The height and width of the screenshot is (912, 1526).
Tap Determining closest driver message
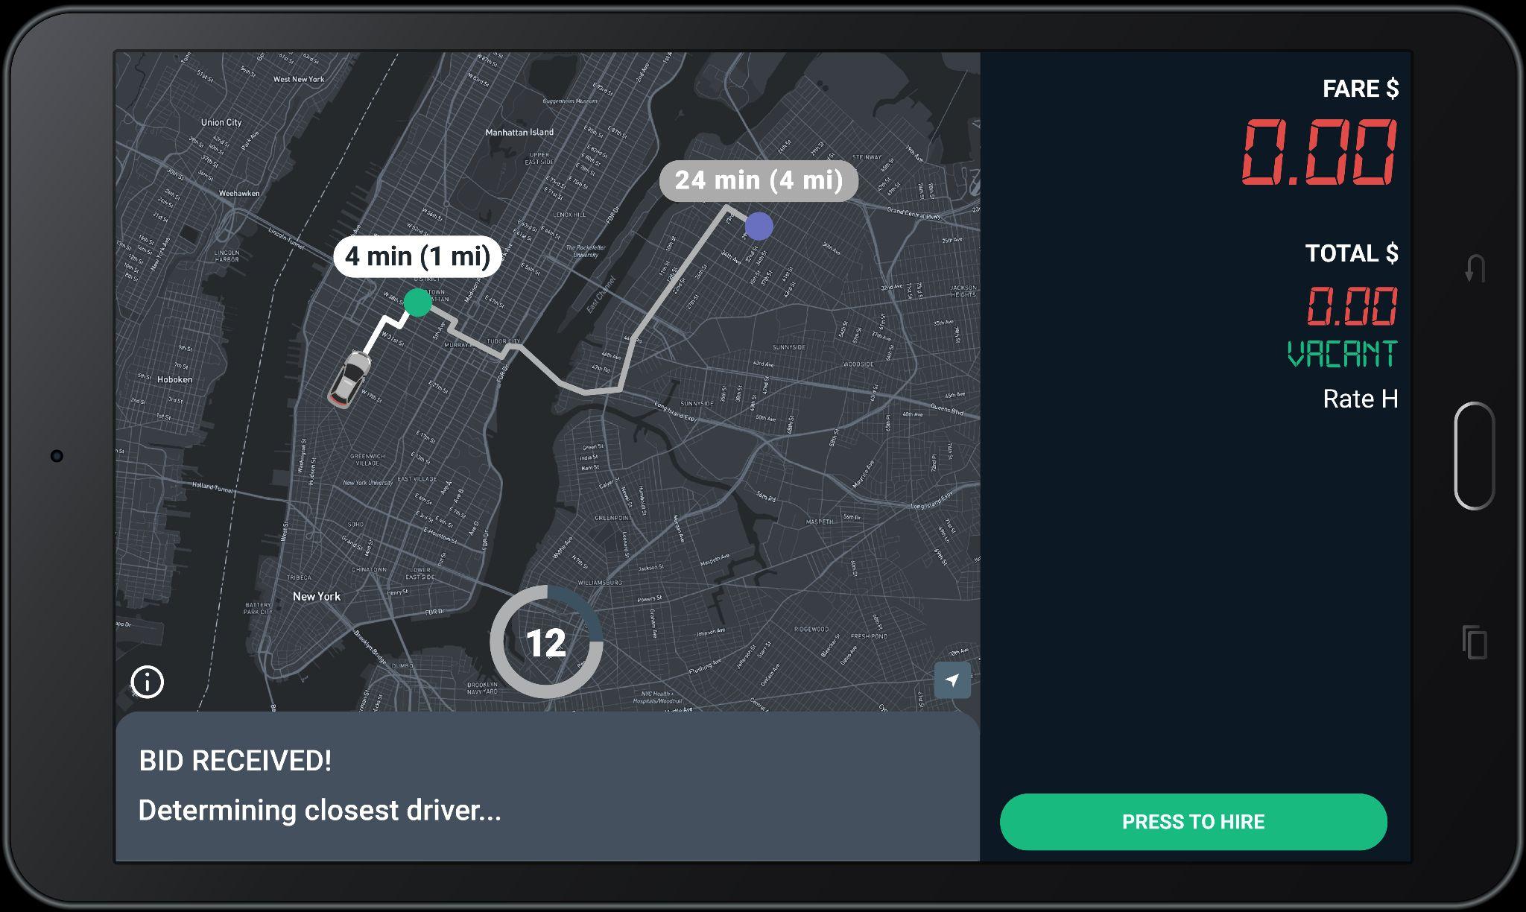320,811
